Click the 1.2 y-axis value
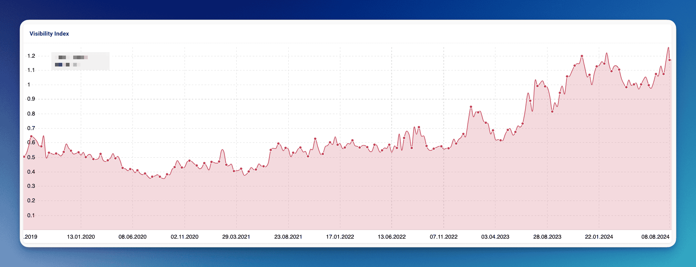 pyautogui.click(x=31, y=56)
